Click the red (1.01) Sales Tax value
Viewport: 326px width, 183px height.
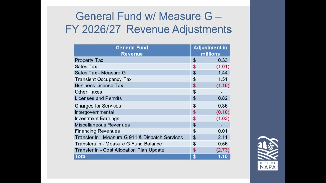pos(223,67)
